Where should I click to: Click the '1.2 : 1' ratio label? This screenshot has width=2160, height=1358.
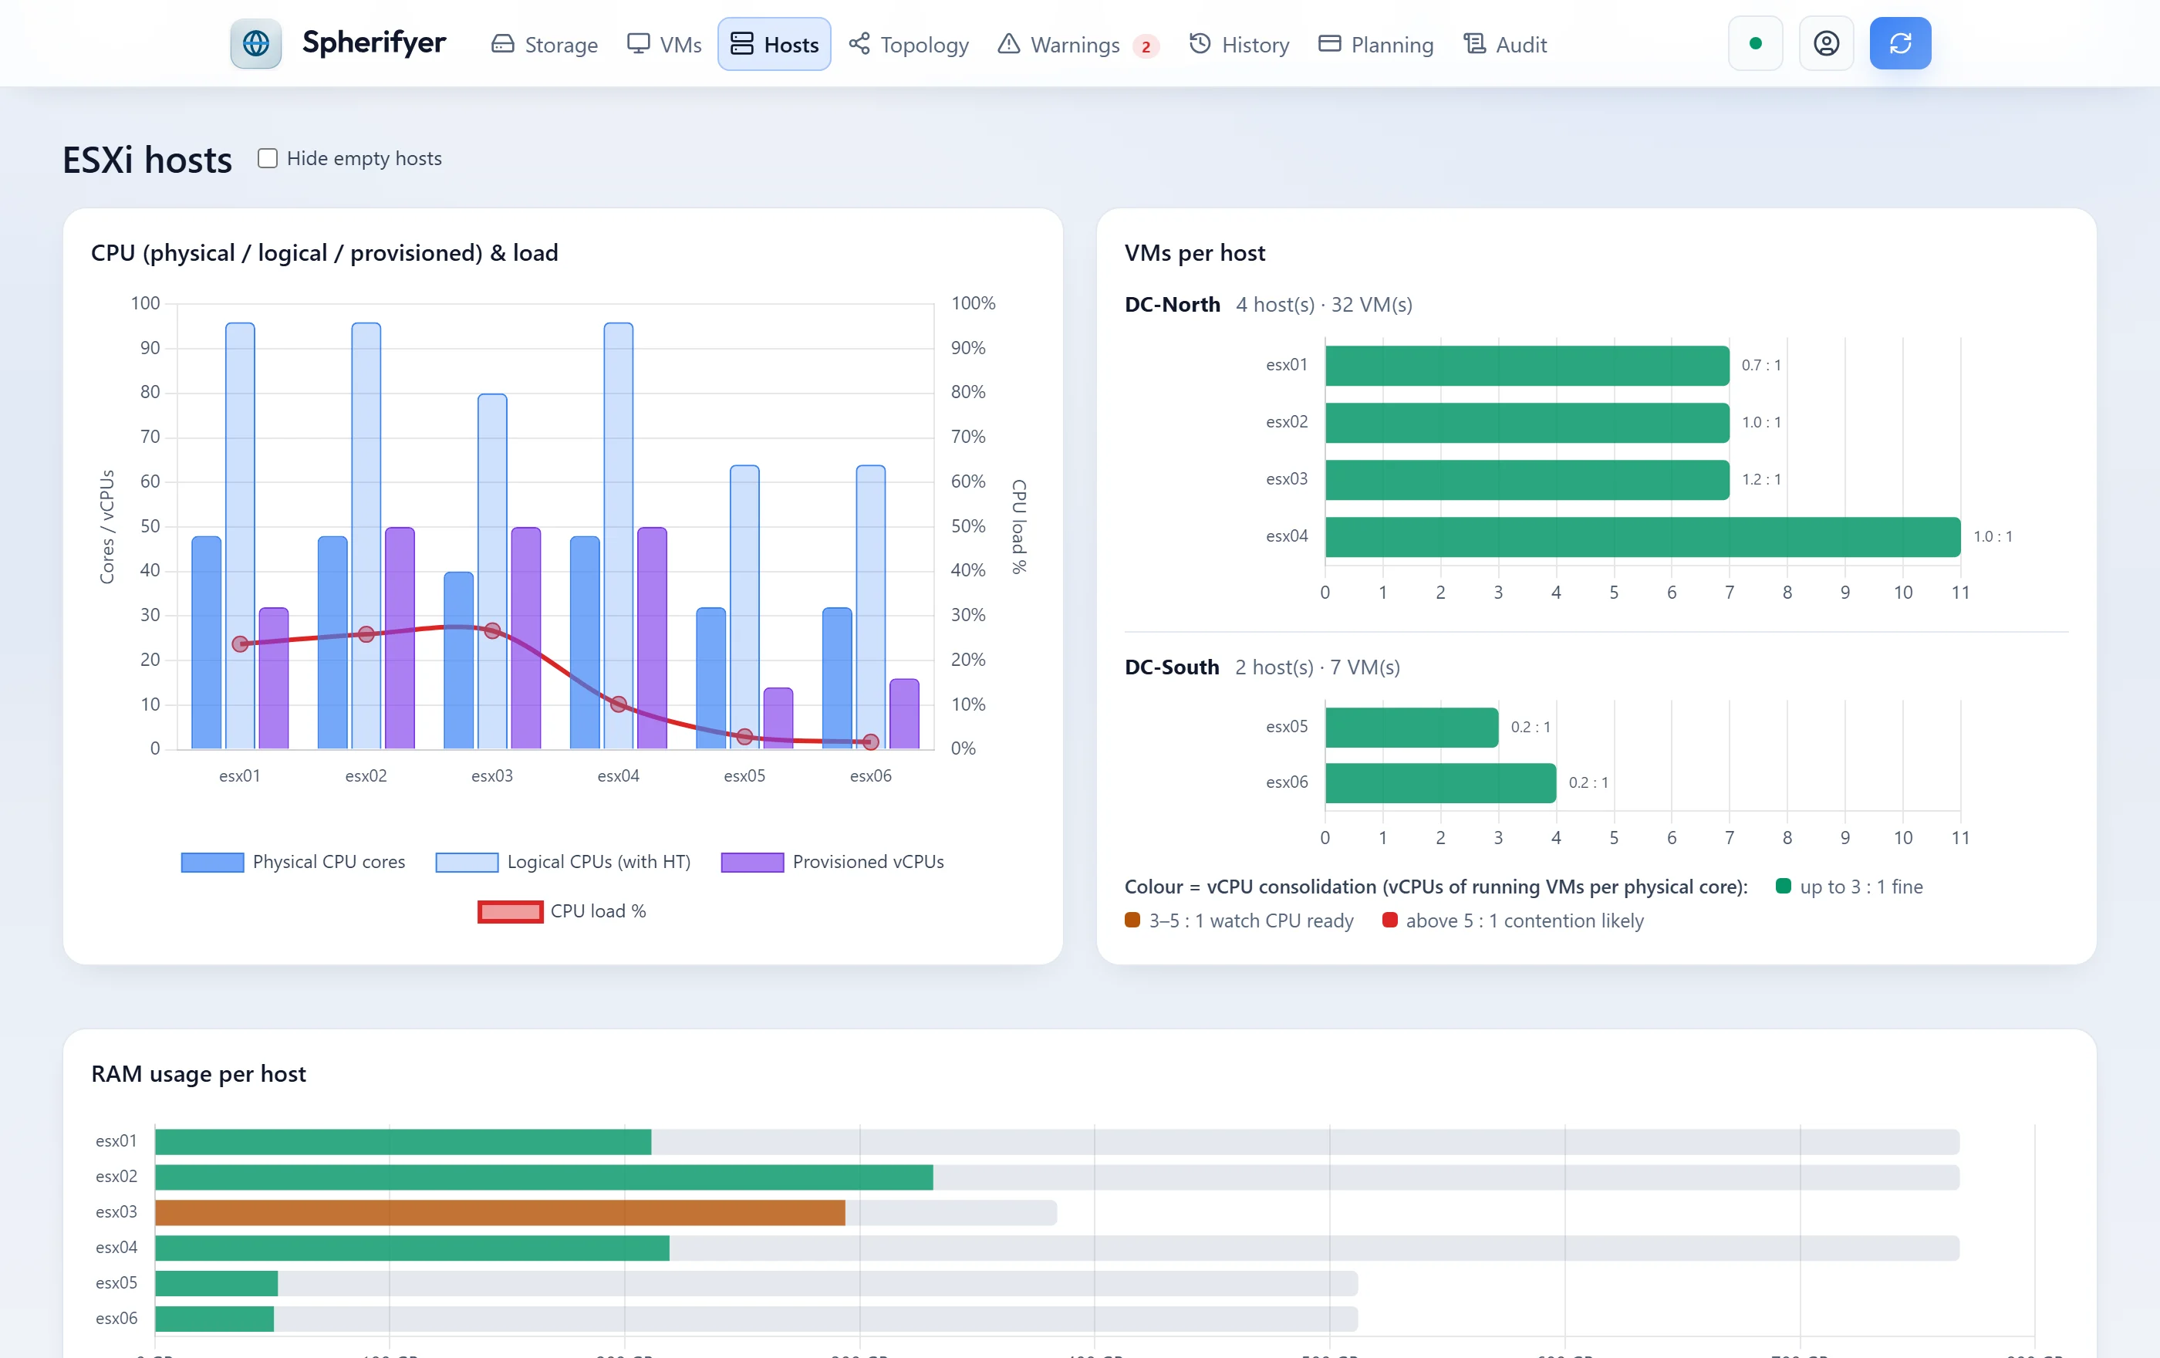pyautogui.click(x=1761, y=480)
